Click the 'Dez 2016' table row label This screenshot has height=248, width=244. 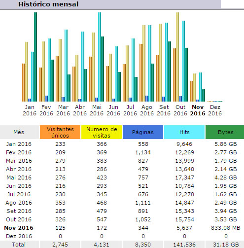19,236
